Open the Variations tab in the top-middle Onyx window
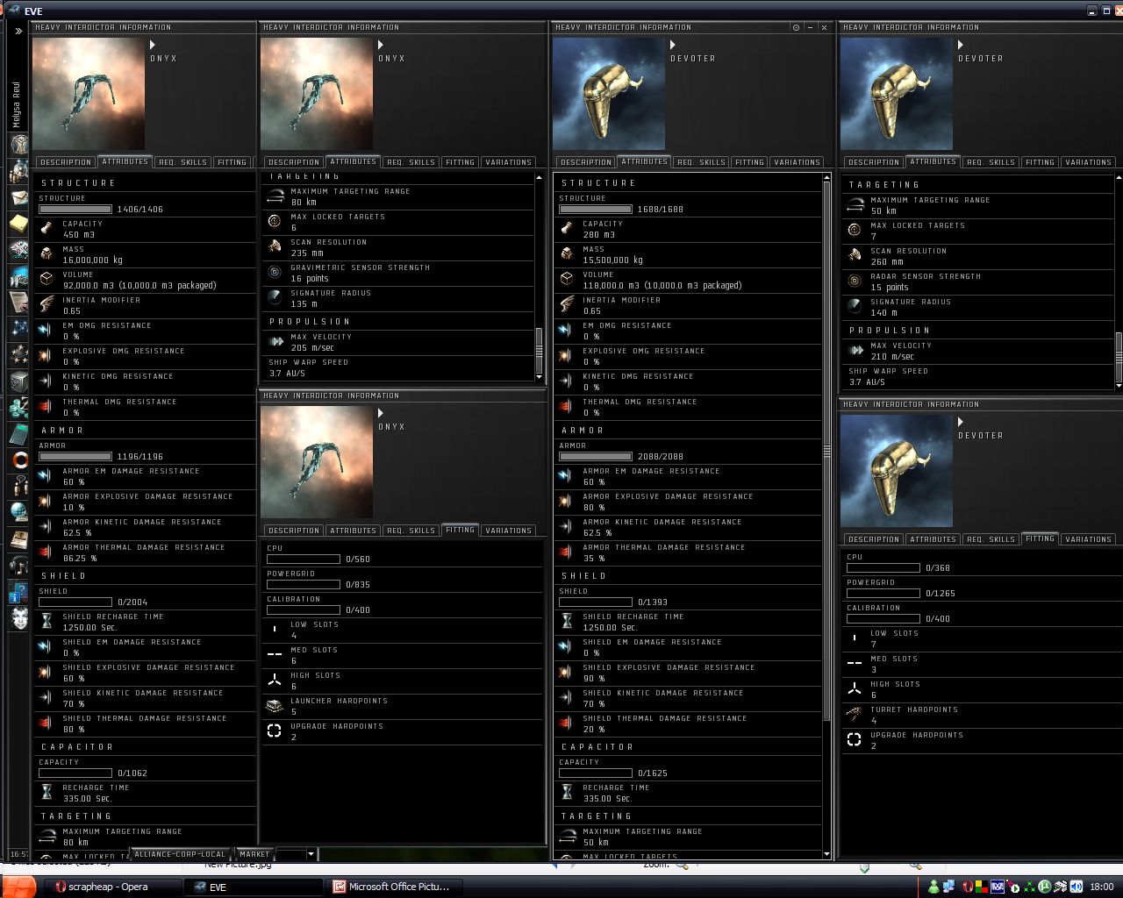Image resolution: width=1123 pixels, height=898 pixels. (509, 162)
